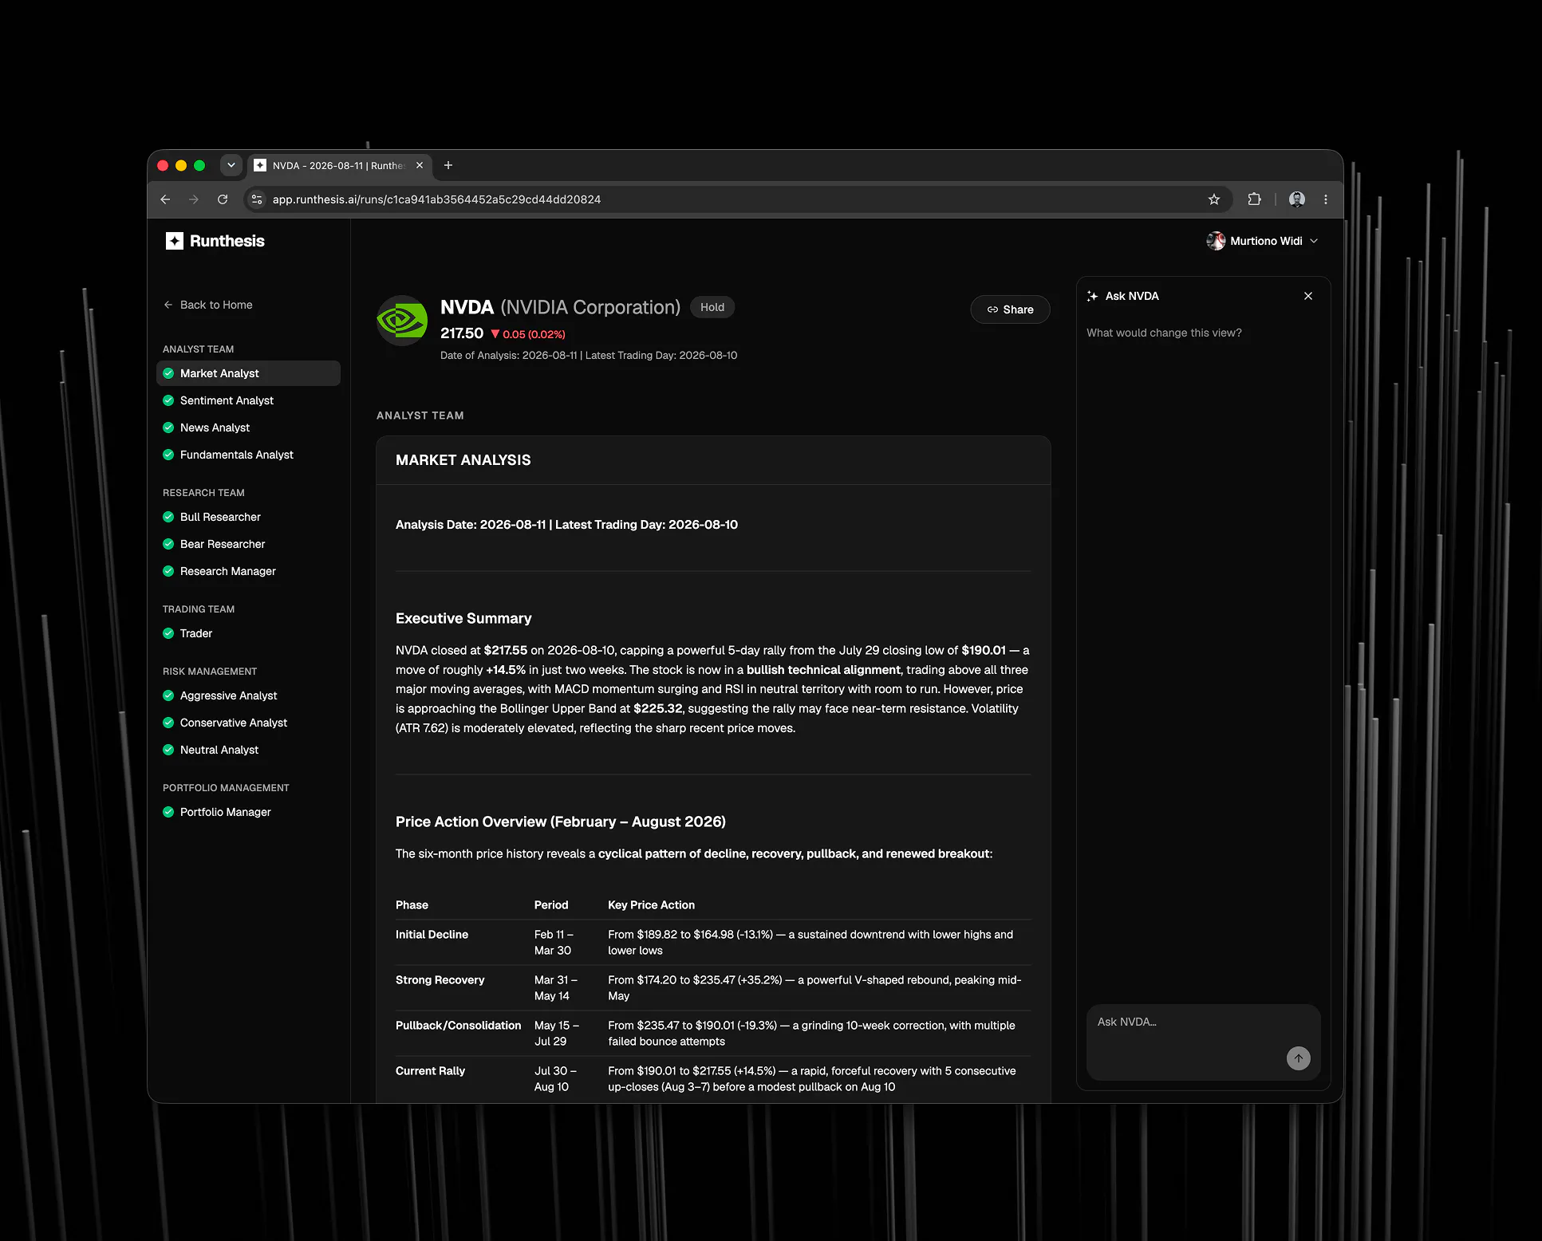The height and width of the screenshot is (1241, 1542).
Task: Select Research Manager in sidebar
Action: [248, 571]
